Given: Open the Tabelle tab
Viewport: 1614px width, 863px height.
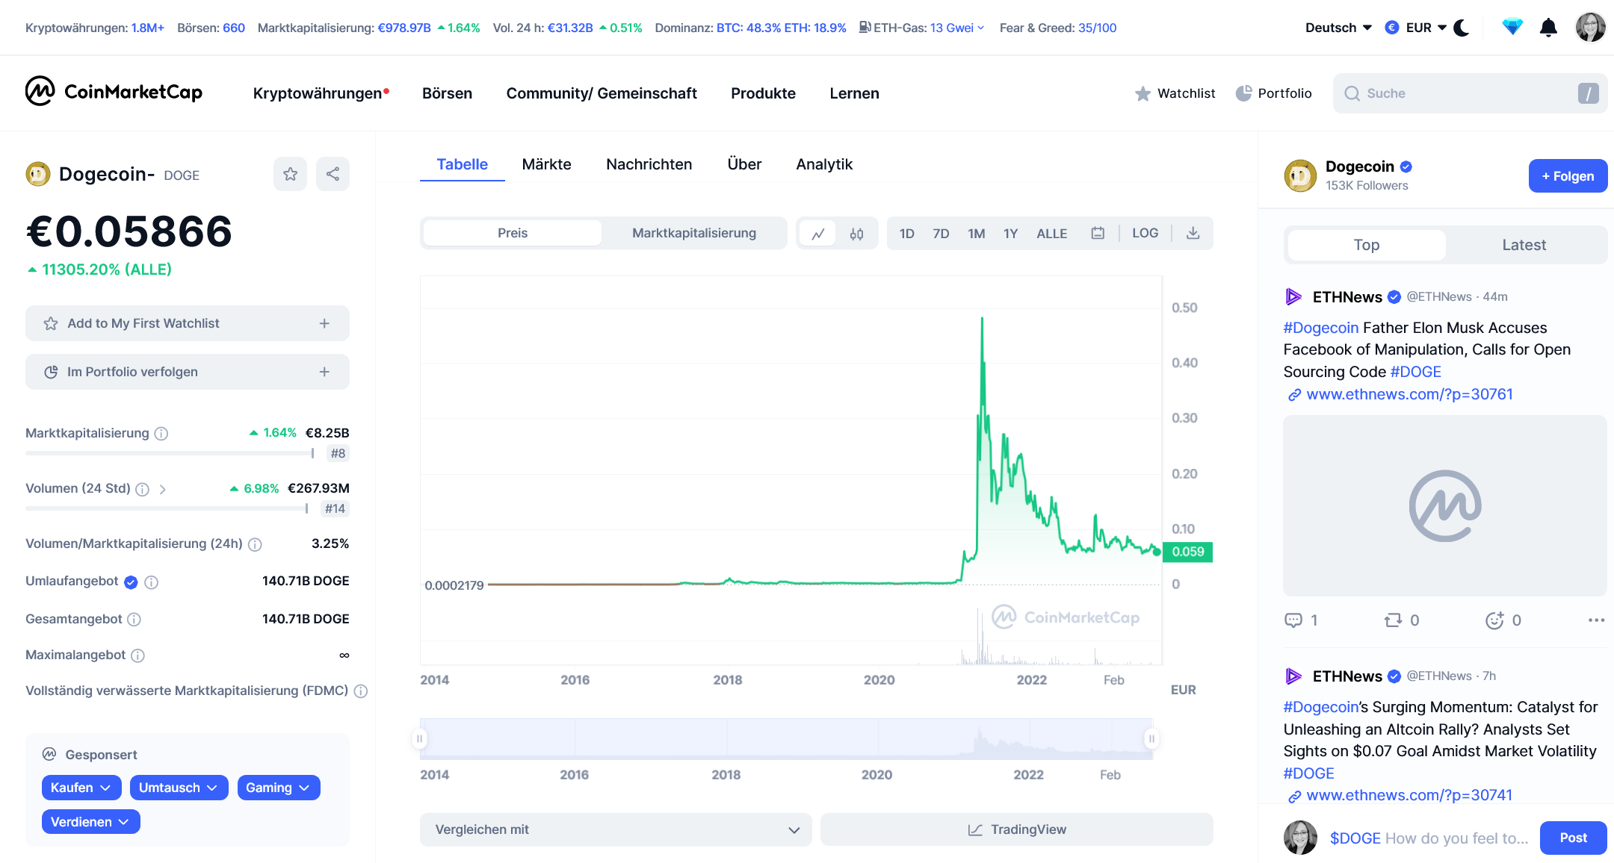Looking at the screenshot, I should [x=462, y=164].
